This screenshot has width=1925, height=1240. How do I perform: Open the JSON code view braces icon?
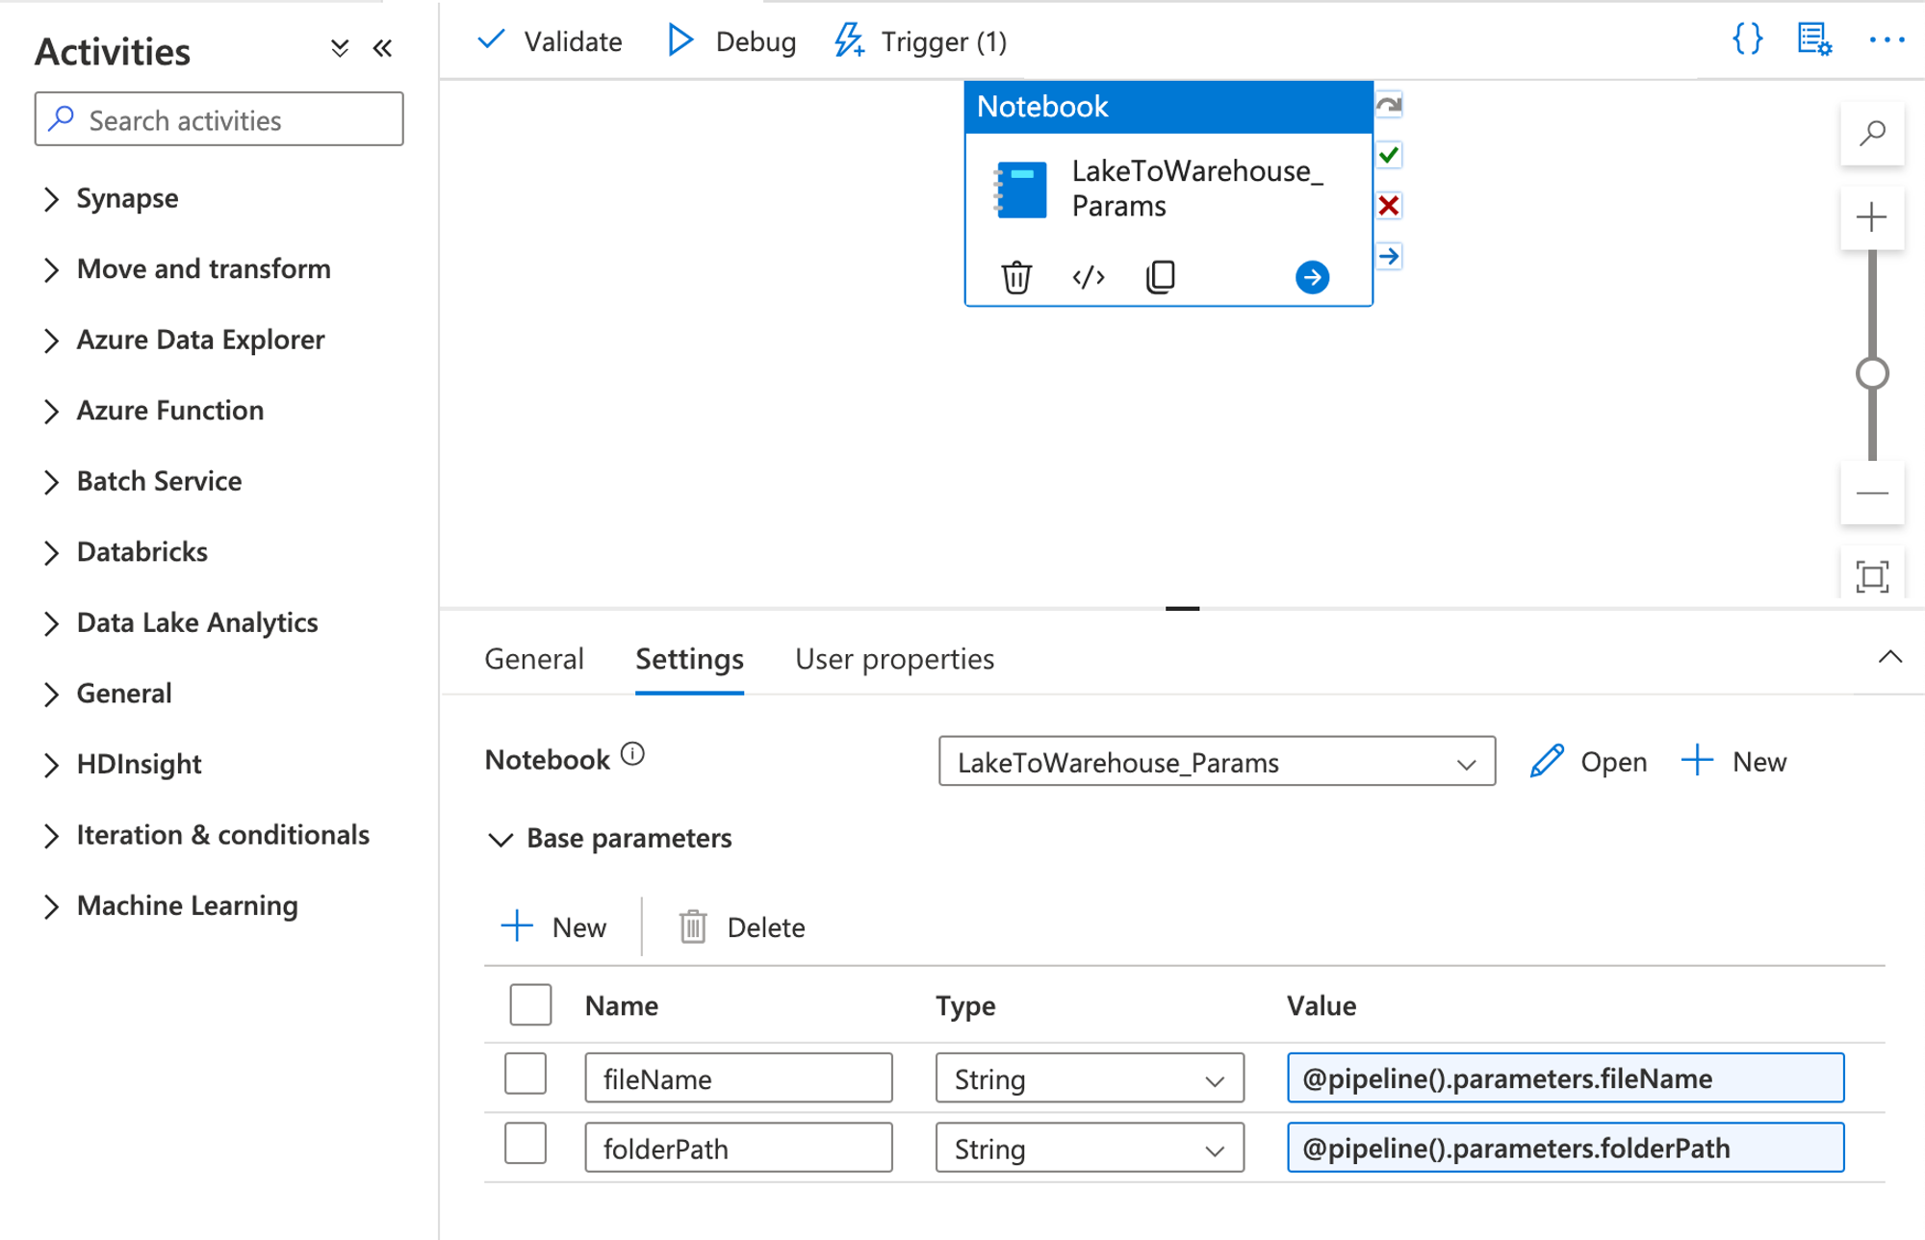[x=1747, y=39]
